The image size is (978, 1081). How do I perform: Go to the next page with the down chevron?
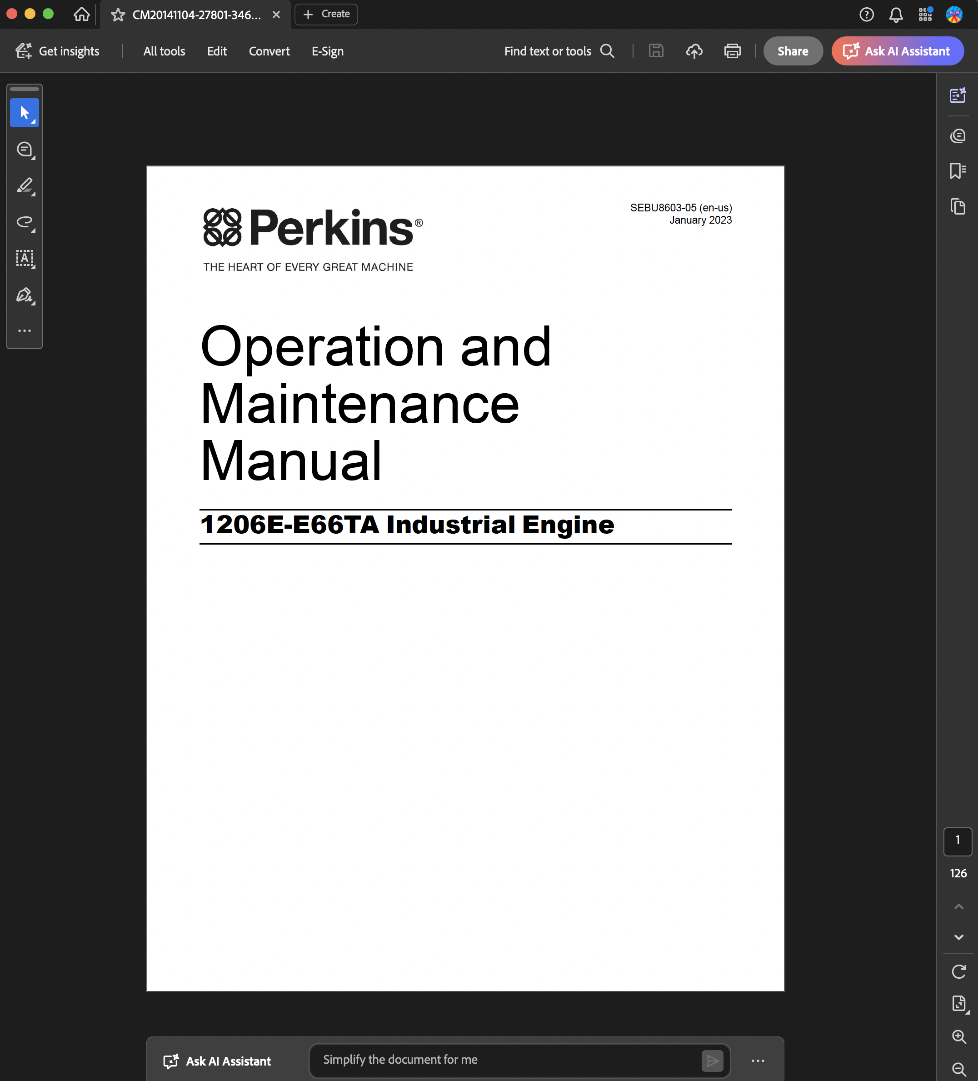958,937
